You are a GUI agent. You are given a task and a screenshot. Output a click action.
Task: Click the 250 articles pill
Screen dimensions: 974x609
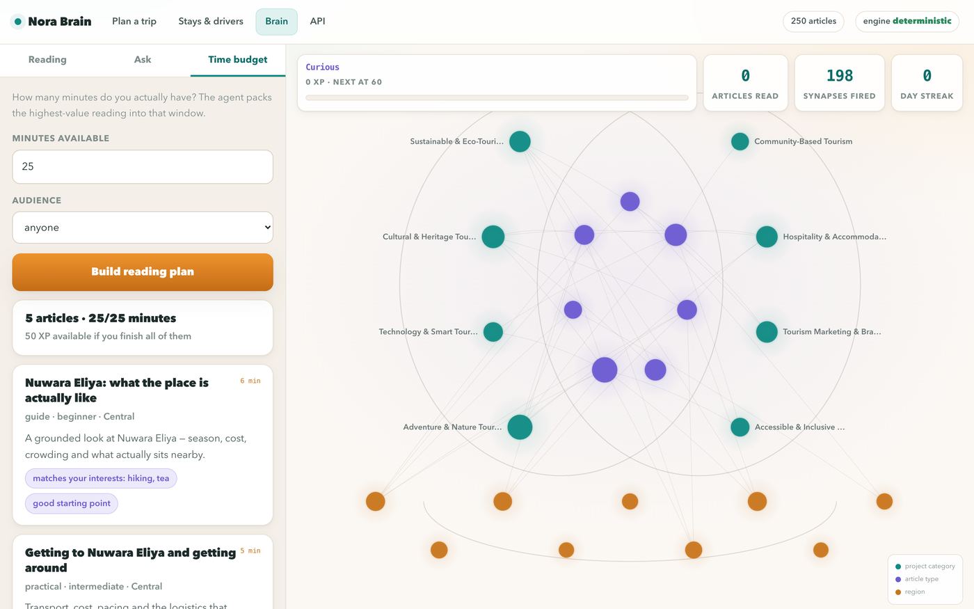coord(813,21)
